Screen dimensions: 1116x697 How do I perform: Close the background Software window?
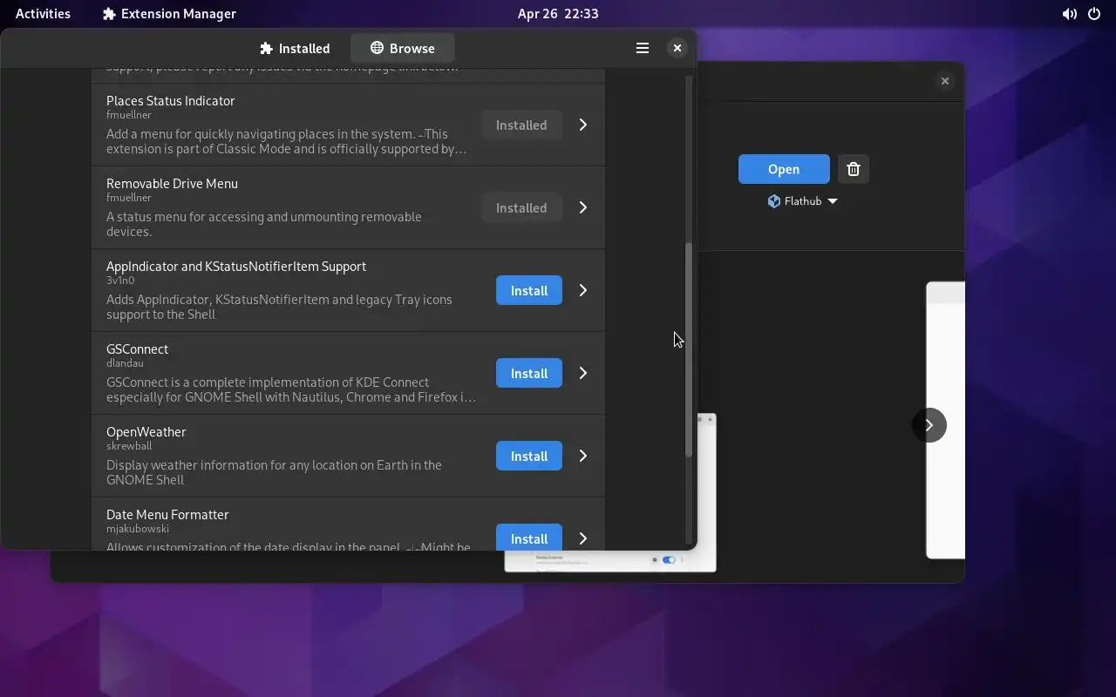point(945,81)
